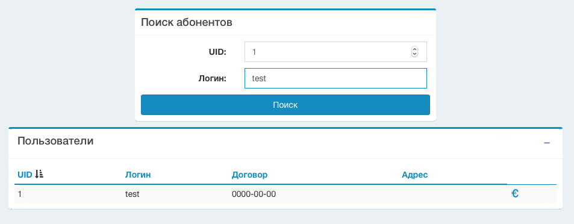The image size is (574, 224).
Task: Sort users by the UID column header
Action: click(x=25, y=175)
